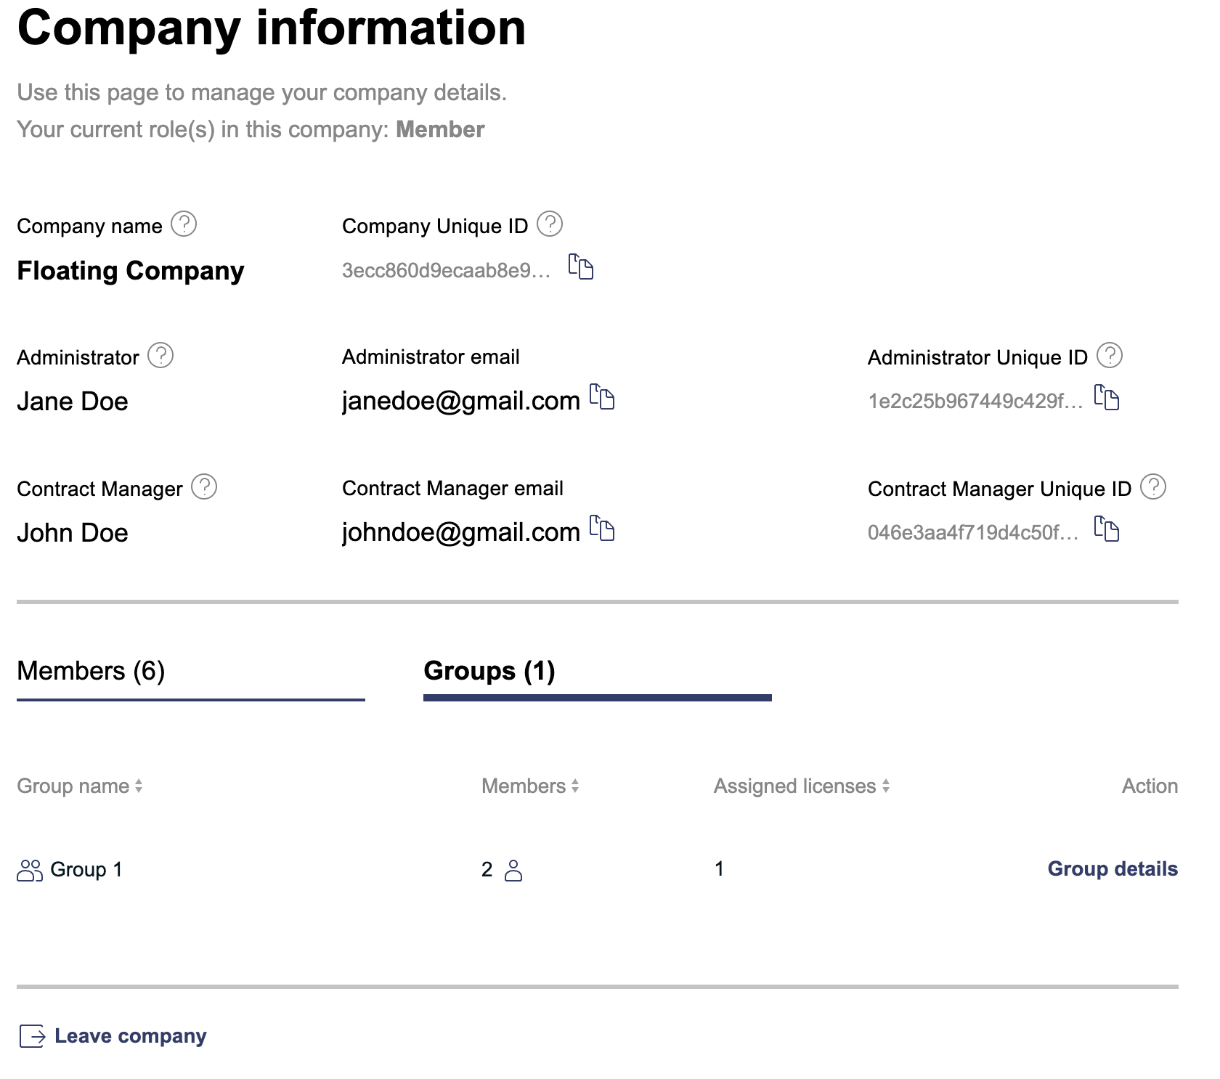Click the leave icon beside Leave company
This screenshot has height=1079, width=1220.
tap(33, 1035)
